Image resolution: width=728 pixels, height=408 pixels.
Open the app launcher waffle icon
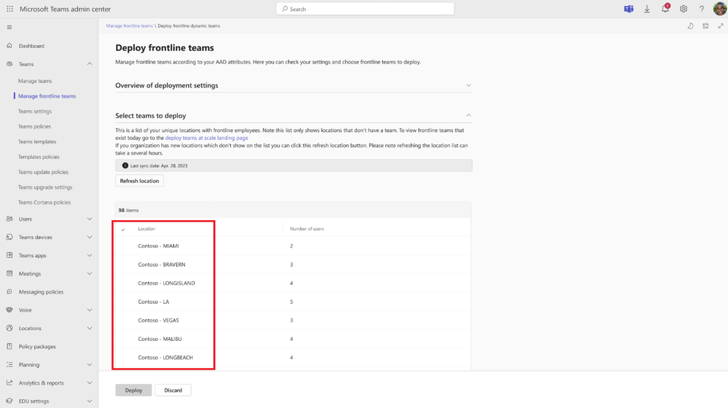coord(9,9)
